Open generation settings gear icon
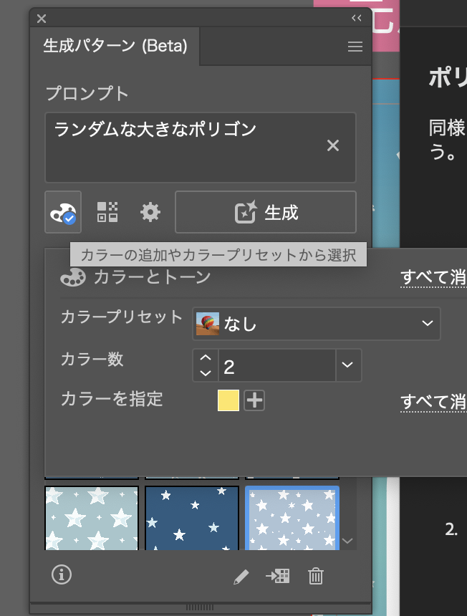The height and width of the screenshot is (616, 467). pyautogui.click(x=150, y=212)
